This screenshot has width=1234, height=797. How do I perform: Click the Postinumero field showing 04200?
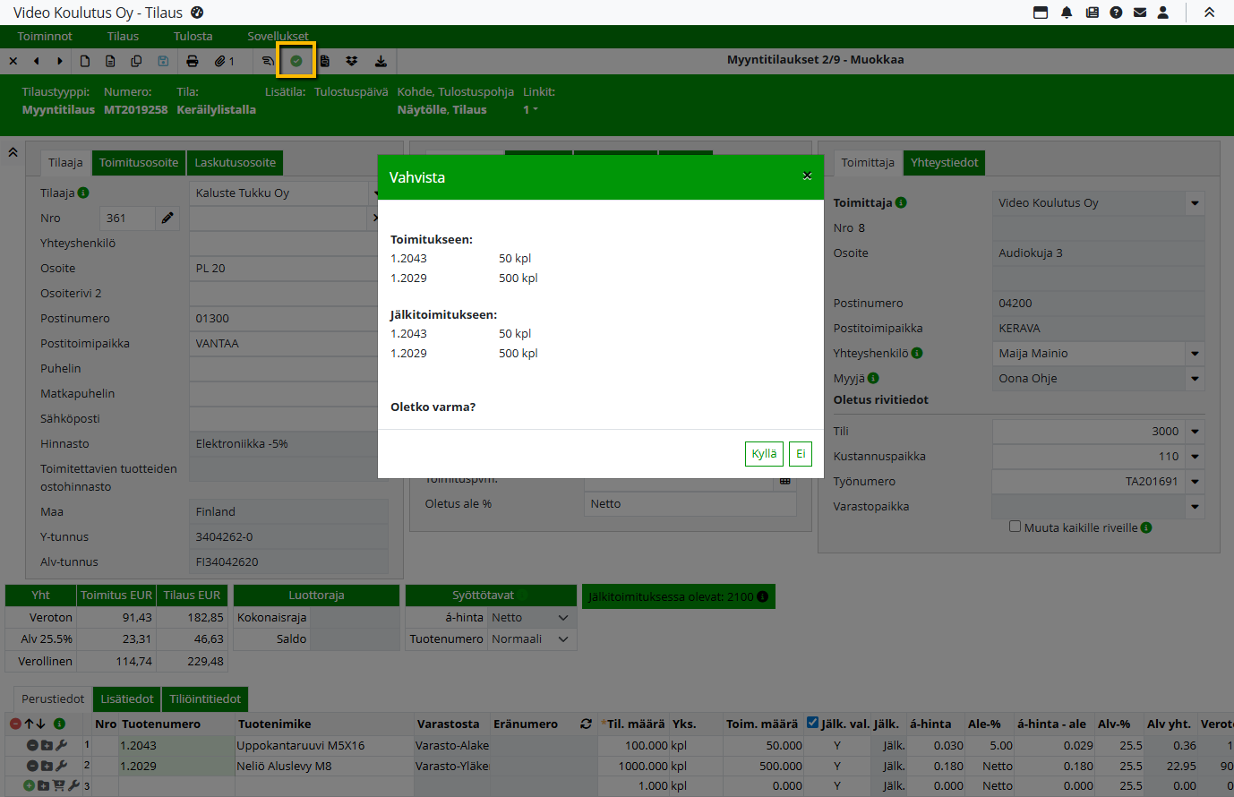1097,304
